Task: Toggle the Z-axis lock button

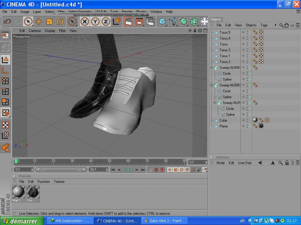Action: click(x=106, y=22)
